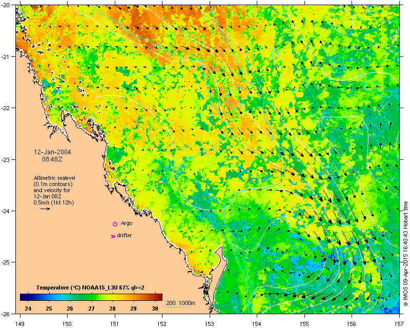Click the longitude axis label '149'
410x328 pixels.
tap(20, 324)
